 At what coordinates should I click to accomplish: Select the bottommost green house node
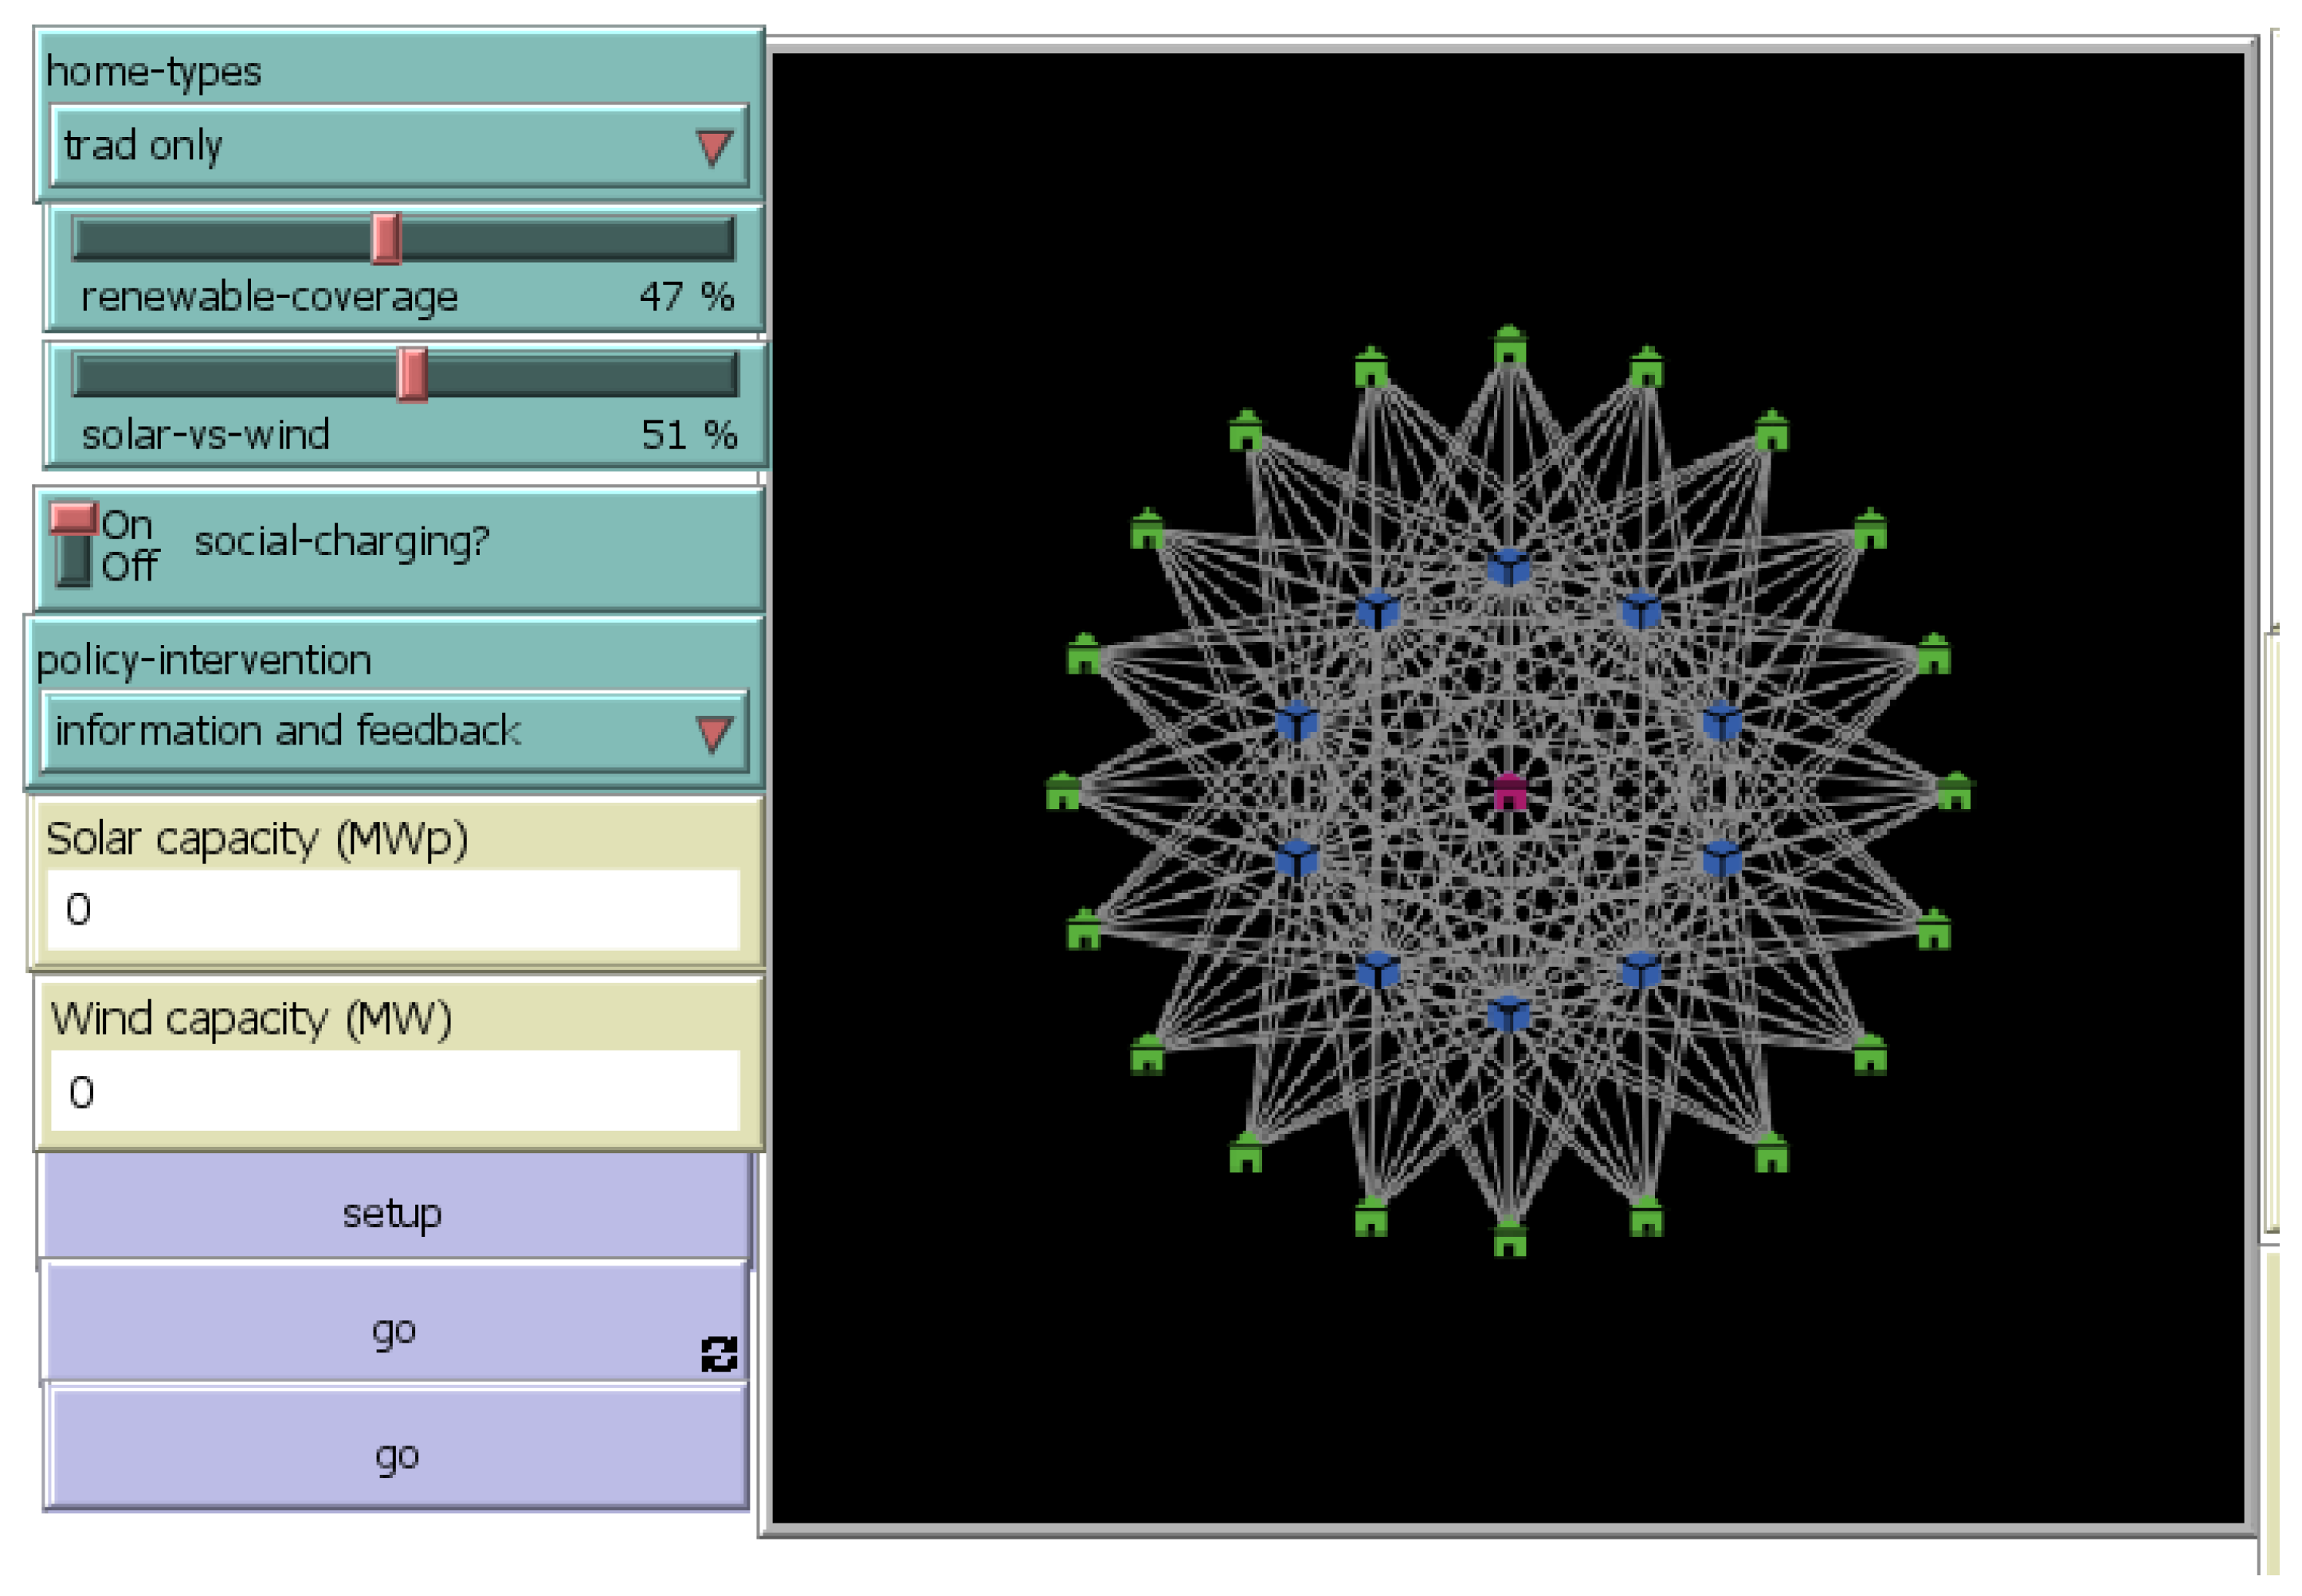[1510, 1237]
